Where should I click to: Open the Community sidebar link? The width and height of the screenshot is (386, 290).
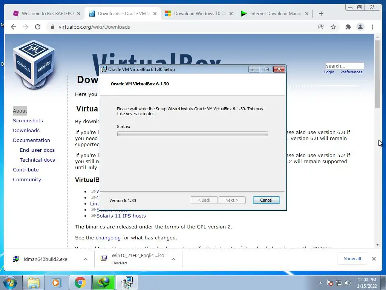[27, 180]
